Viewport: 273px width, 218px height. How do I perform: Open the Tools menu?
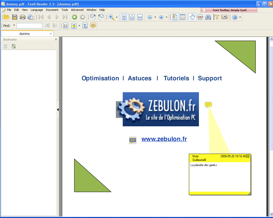click(x=65, y=10)
